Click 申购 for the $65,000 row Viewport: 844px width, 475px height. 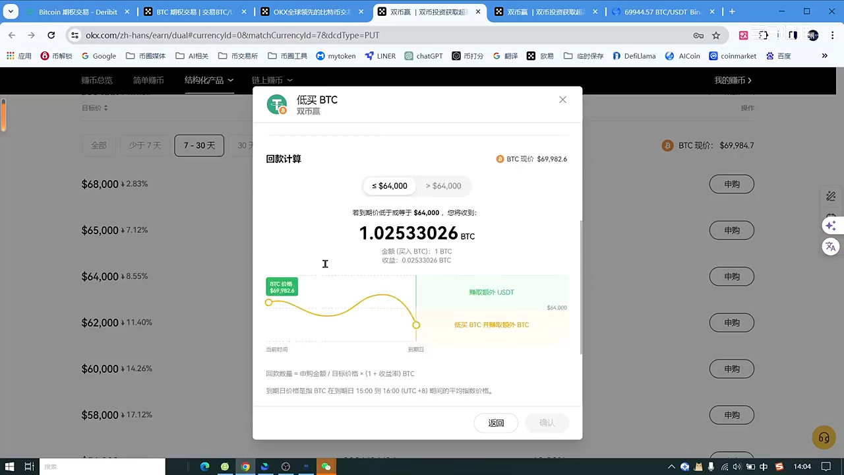coord(732,230)
